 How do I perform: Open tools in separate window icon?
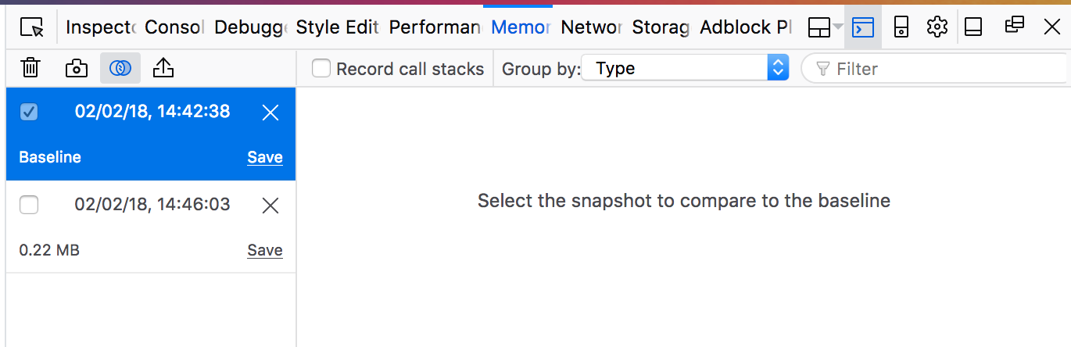pos(1014,27)
